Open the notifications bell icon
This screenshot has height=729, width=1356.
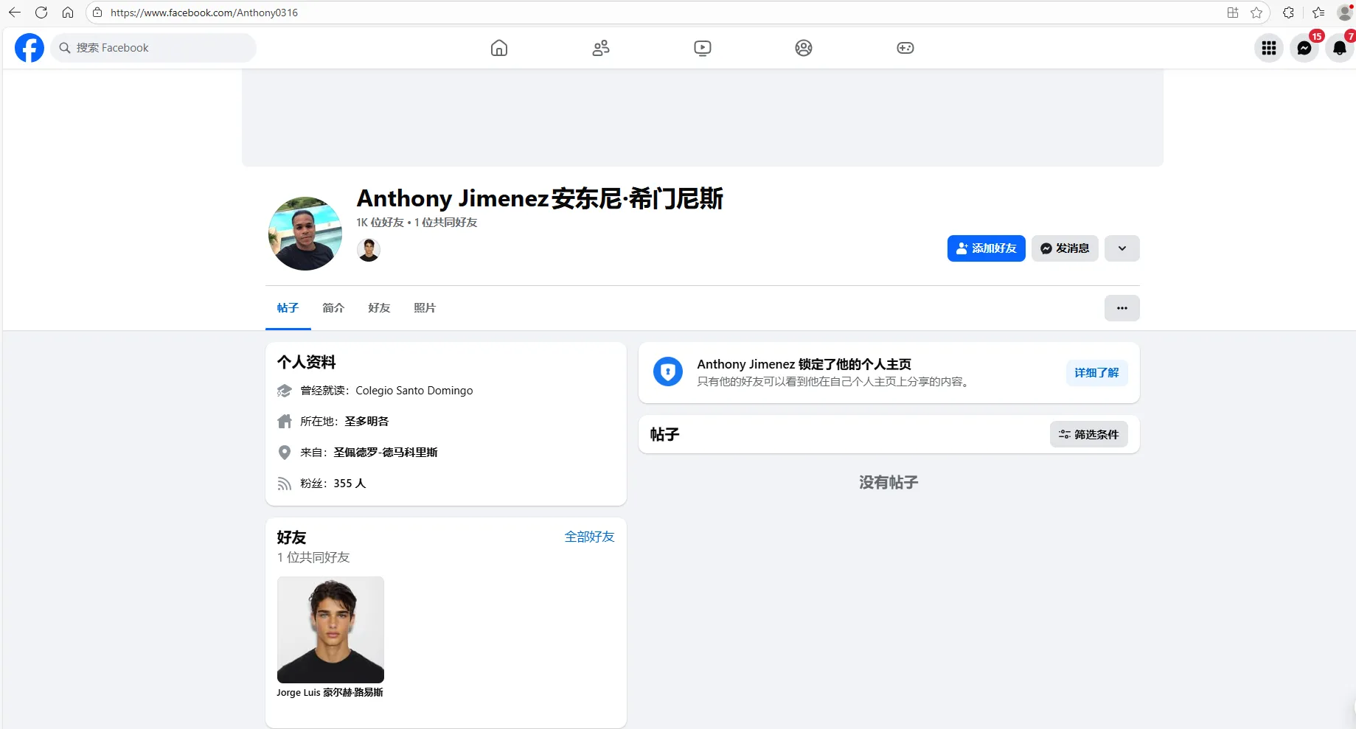tap(1340, 47)
